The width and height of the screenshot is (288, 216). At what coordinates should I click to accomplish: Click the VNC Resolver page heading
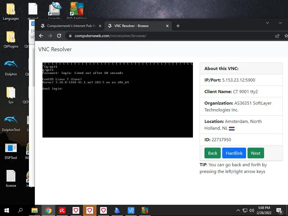pyautogui.click(x=55, y=49)
